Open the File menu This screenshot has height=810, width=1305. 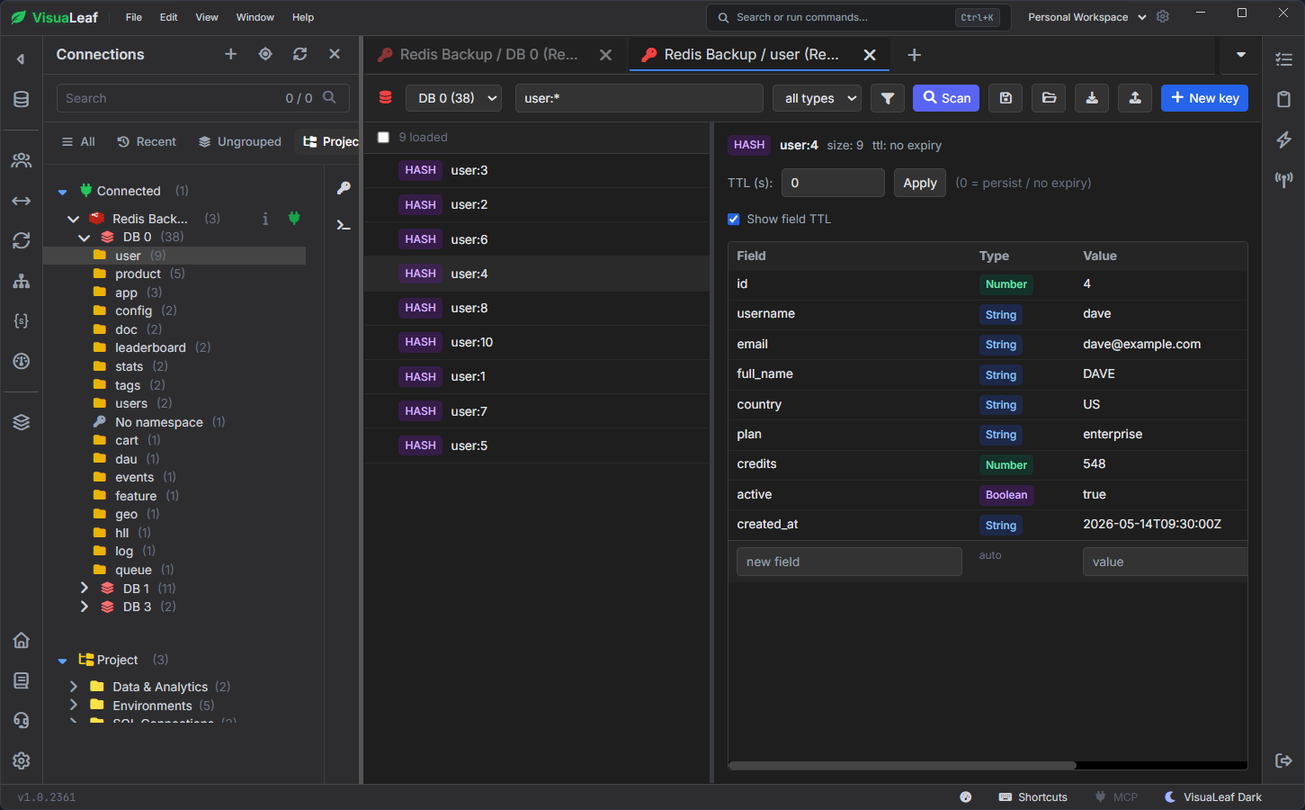[134, 17]
